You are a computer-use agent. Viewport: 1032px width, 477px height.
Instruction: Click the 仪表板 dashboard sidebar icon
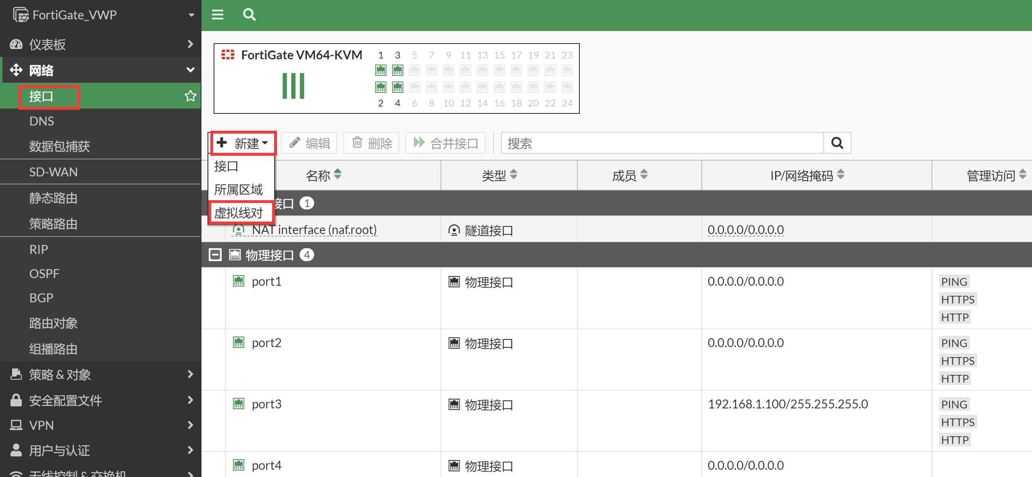click(x=16, y=44)
